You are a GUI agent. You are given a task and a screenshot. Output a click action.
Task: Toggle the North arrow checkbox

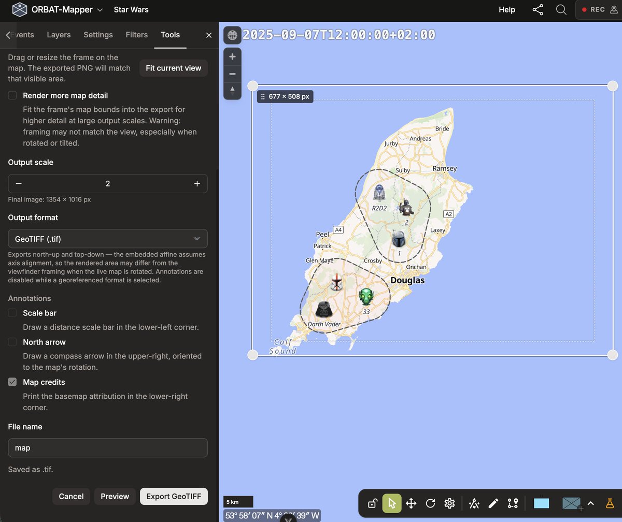click(x=12, y=342)
